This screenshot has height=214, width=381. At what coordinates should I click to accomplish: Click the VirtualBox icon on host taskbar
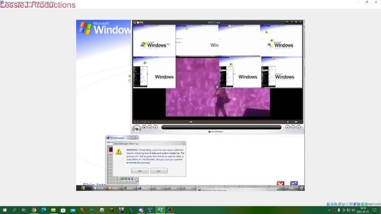pyautogui.click(x=160, y=210)
